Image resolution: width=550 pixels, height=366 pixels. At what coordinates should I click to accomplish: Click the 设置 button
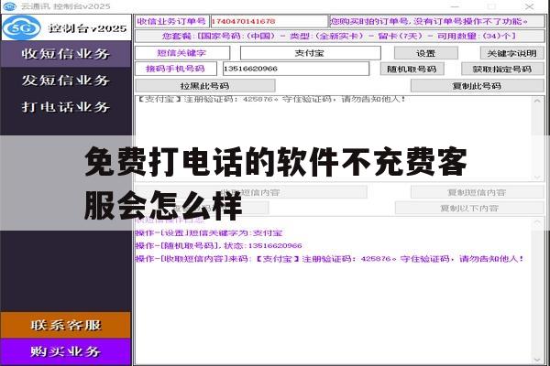pyautogui.click(x=426, y=53)
